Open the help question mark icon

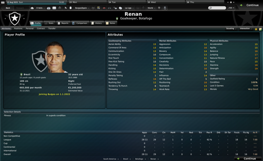point(165,8)
